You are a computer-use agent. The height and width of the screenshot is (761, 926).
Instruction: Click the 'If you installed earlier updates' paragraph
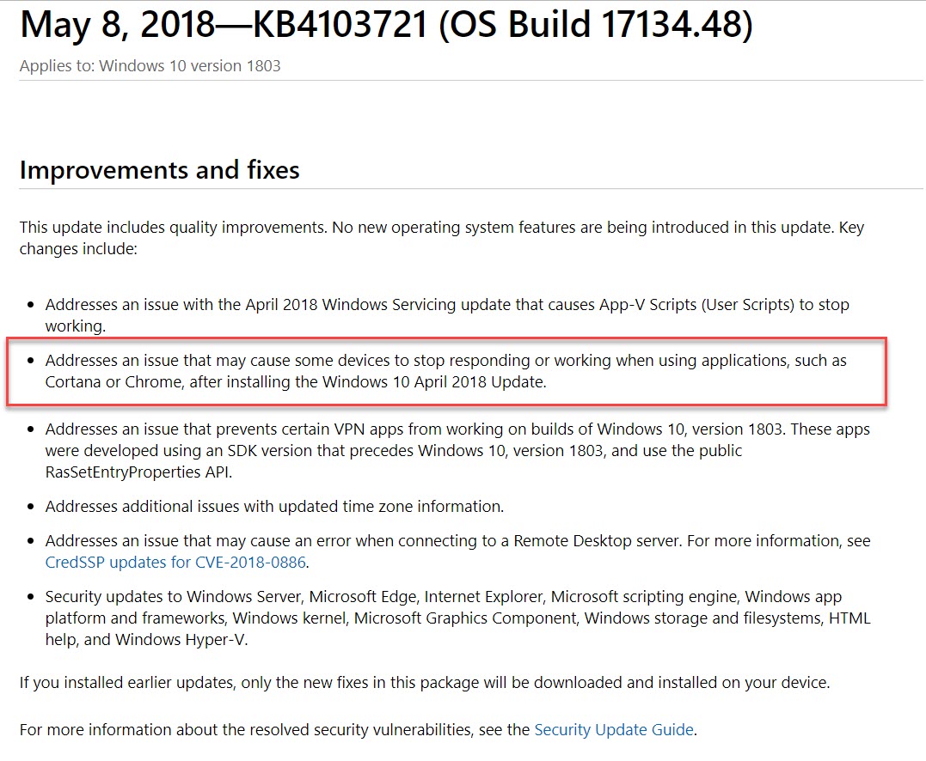[424, 684]
